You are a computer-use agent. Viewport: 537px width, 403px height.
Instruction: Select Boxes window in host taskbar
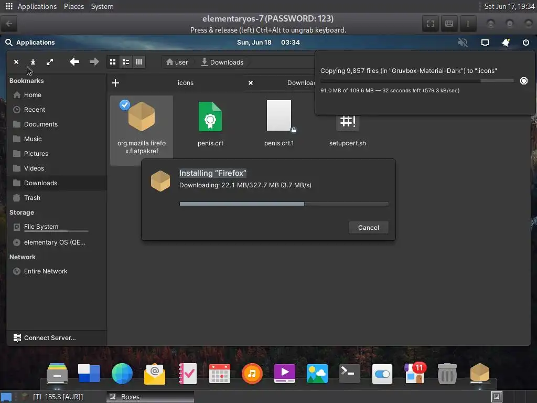click(x=150, y=397)
